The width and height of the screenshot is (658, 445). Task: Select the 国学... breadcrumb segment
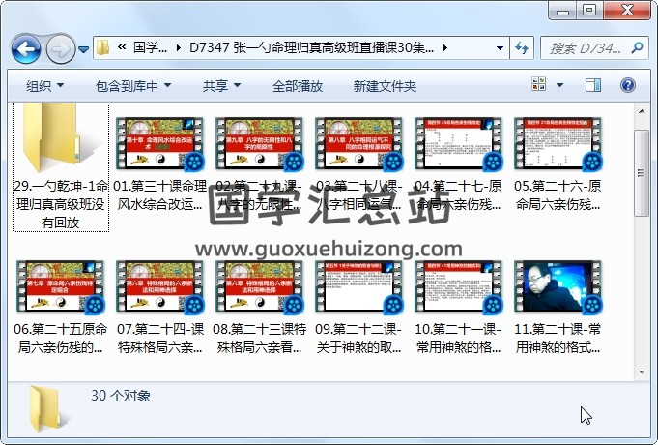click(150, 48)
